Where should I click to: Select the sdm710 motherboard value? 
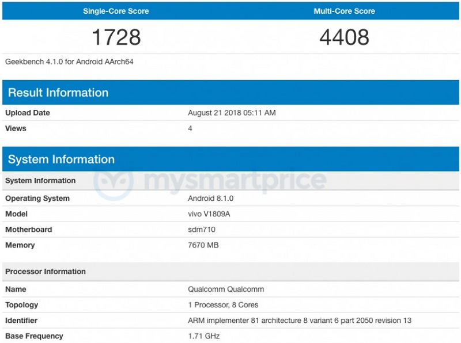pyautogui.click(x=201, y=230)
